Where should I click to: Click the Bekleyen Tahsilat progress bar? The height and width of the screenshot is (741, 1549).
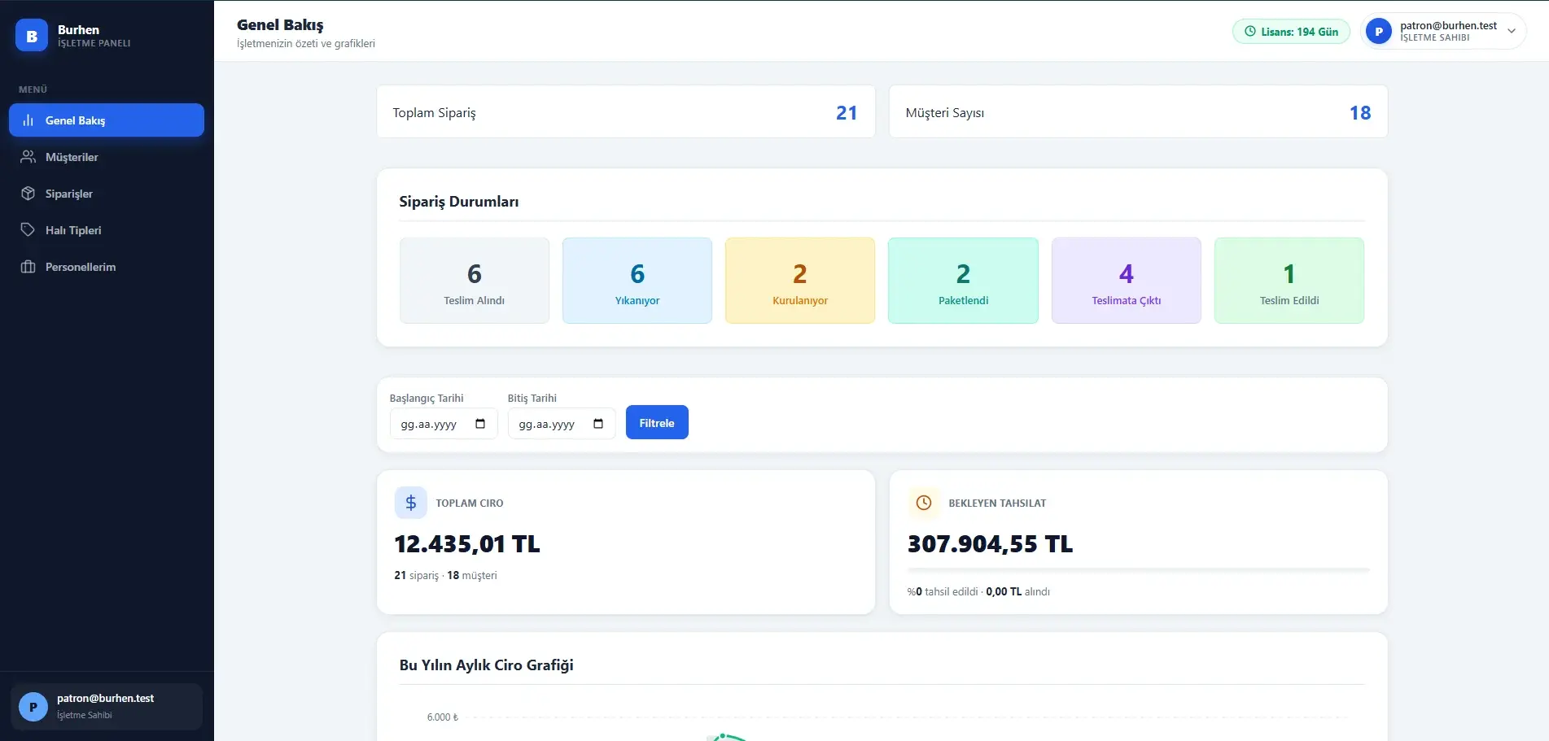click(x=1139, y=569)
